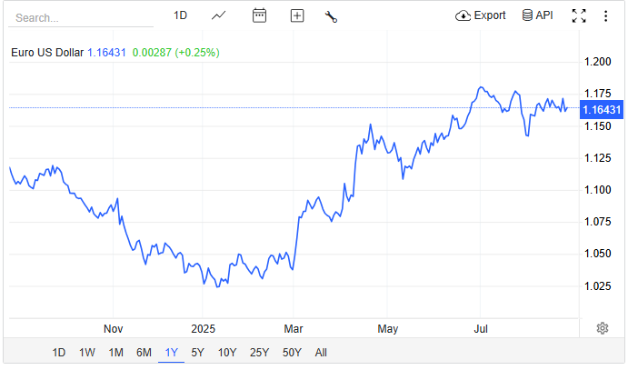Show the 10Y time range

tap(227, 353)
